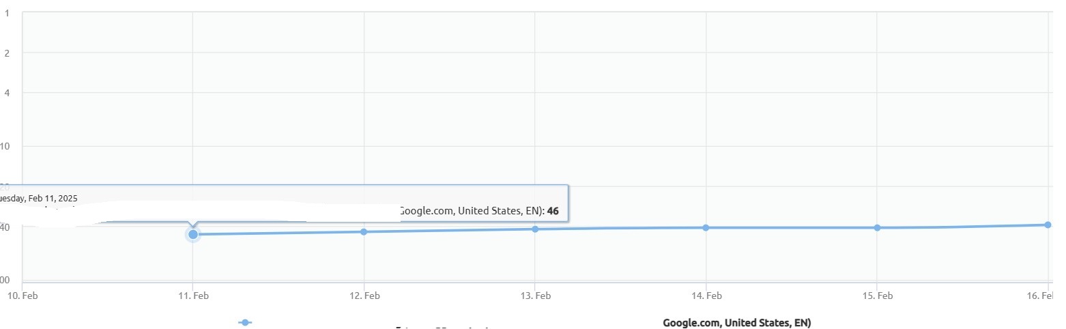Screen dimensions: 1066x329
Task: Toggle the Google.com, United States, EN legend entry
Action: point(736,322)
